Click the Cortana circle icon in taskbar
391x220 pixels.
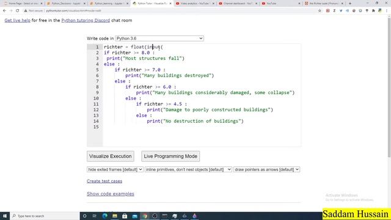pyautogui.click(x=85, y=216)
